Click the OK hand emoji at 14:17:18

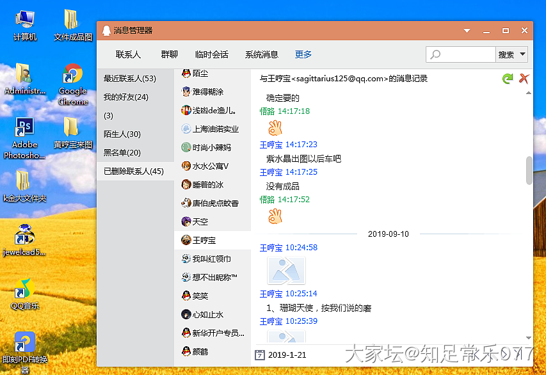[275, 128]
